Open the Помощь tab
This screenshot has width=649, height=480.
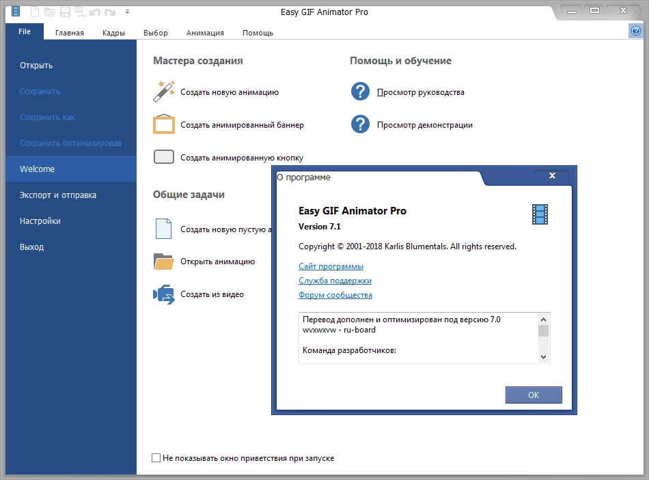258,33
